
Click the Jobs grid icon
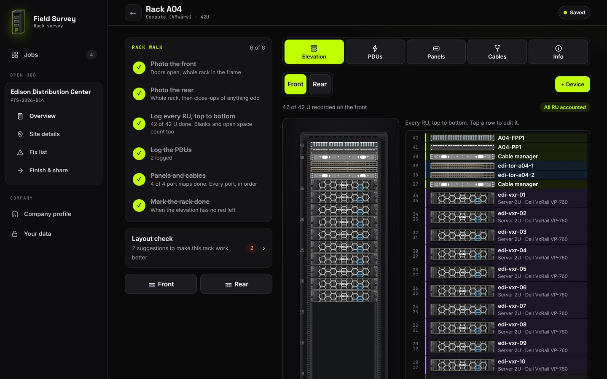(x=15, y=55)
